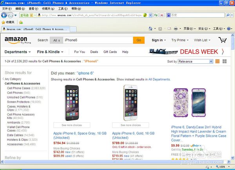235x170 pixels.
Task: Click the browser Forward arrow button
Action: pyautogui.click(x=10, y=15)
